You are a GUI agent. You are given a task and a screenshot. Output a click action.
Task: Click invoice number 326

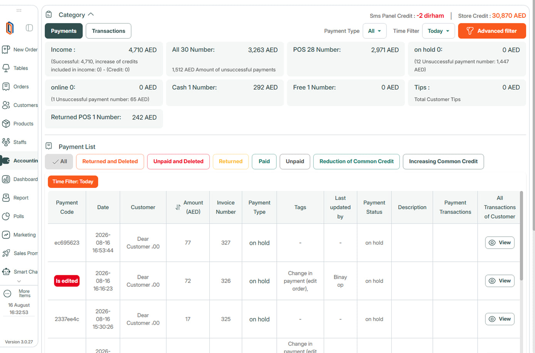point(226,281)
